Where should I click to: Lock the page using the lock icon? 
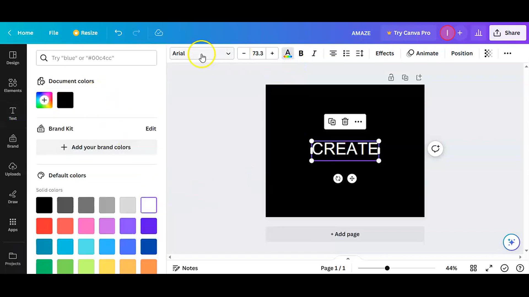pyautogui.click(x=391, y=78)
